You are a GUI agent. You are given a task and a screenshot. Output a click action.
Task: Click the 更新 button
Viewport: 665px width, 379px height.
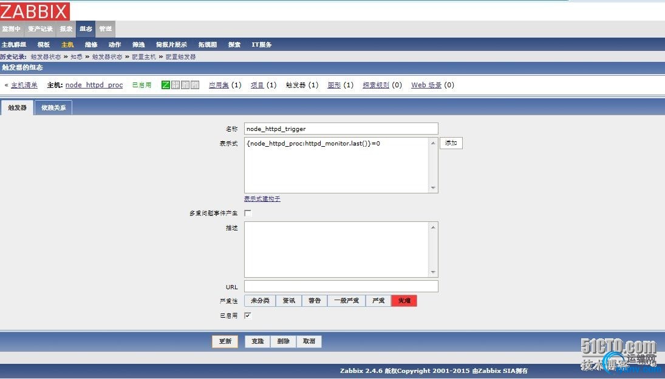(x=225, y=341)
